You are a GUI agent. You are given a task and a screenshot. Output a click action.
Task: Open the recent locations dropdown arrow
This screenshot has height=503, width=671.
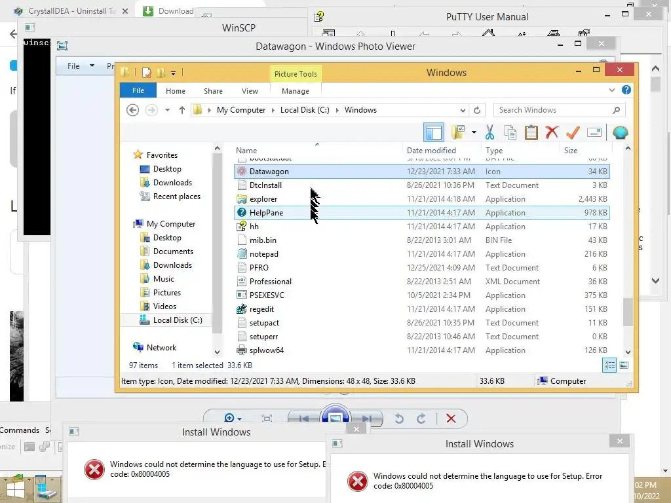[167, 110]
